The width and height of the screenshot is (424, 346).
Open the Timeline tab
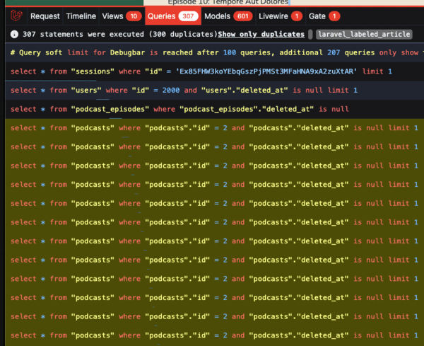tap(81, 16)
